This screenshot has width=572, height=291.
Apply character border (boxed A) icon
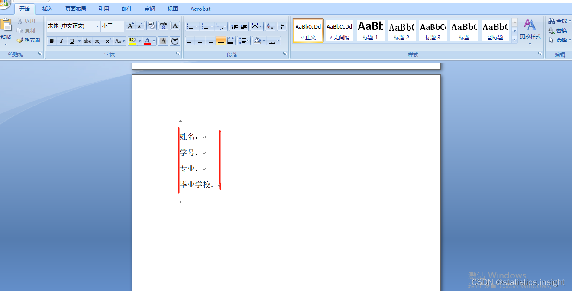tap(175, 26)
